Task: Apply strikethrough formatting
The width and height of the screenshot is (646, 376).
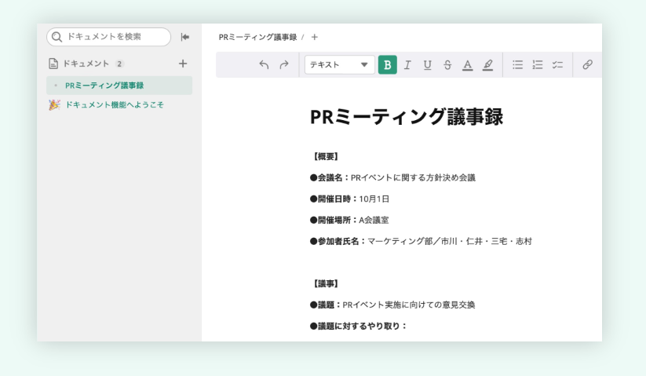Action: pyautogui.click(x=447, y=65)
